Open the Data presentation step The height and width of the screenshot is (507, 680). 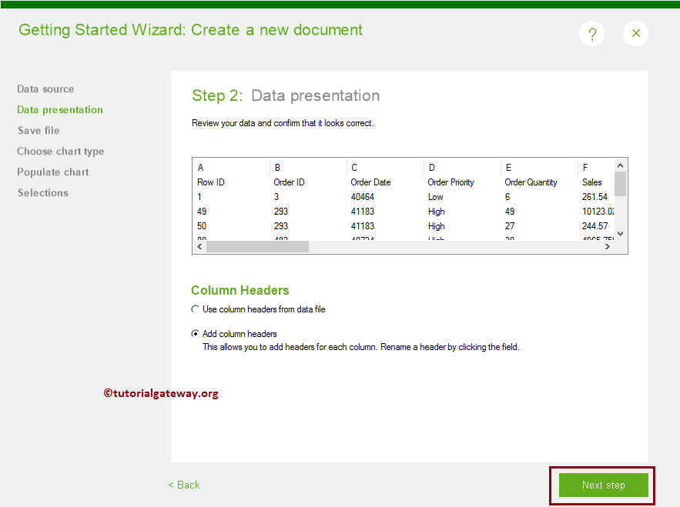pyautogui.click(x=59, y=109)
